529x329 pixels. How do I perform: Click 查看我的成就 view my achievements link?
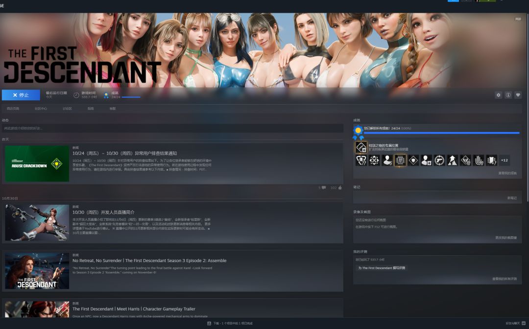click(x=507, y=173)
